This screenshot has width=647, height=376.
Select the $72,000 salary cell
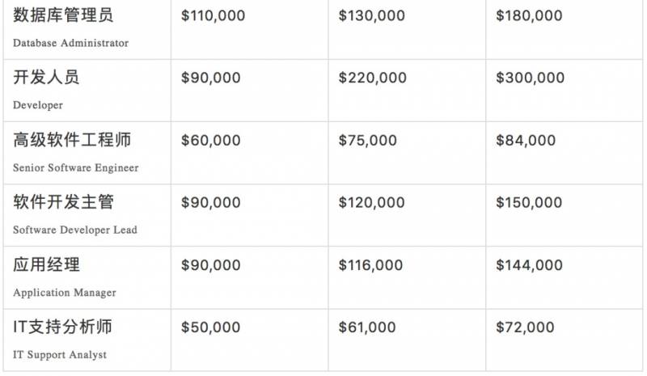click(x=526, y=327)
